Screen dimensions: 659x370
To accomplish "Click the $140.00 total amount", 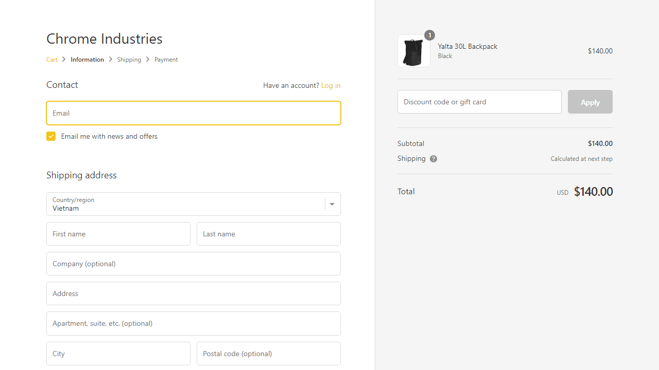I will pos(593,192).
